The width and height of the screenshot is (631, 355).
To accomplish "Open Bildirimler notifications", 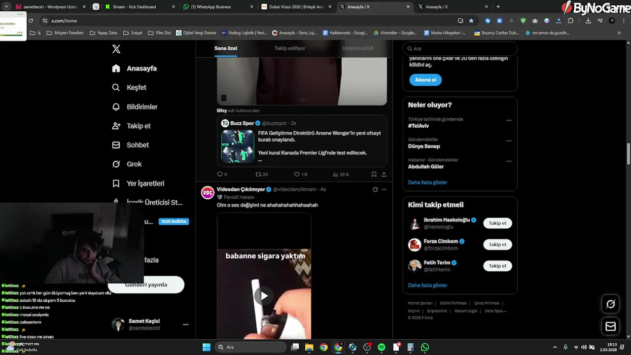I will point(135,106).
